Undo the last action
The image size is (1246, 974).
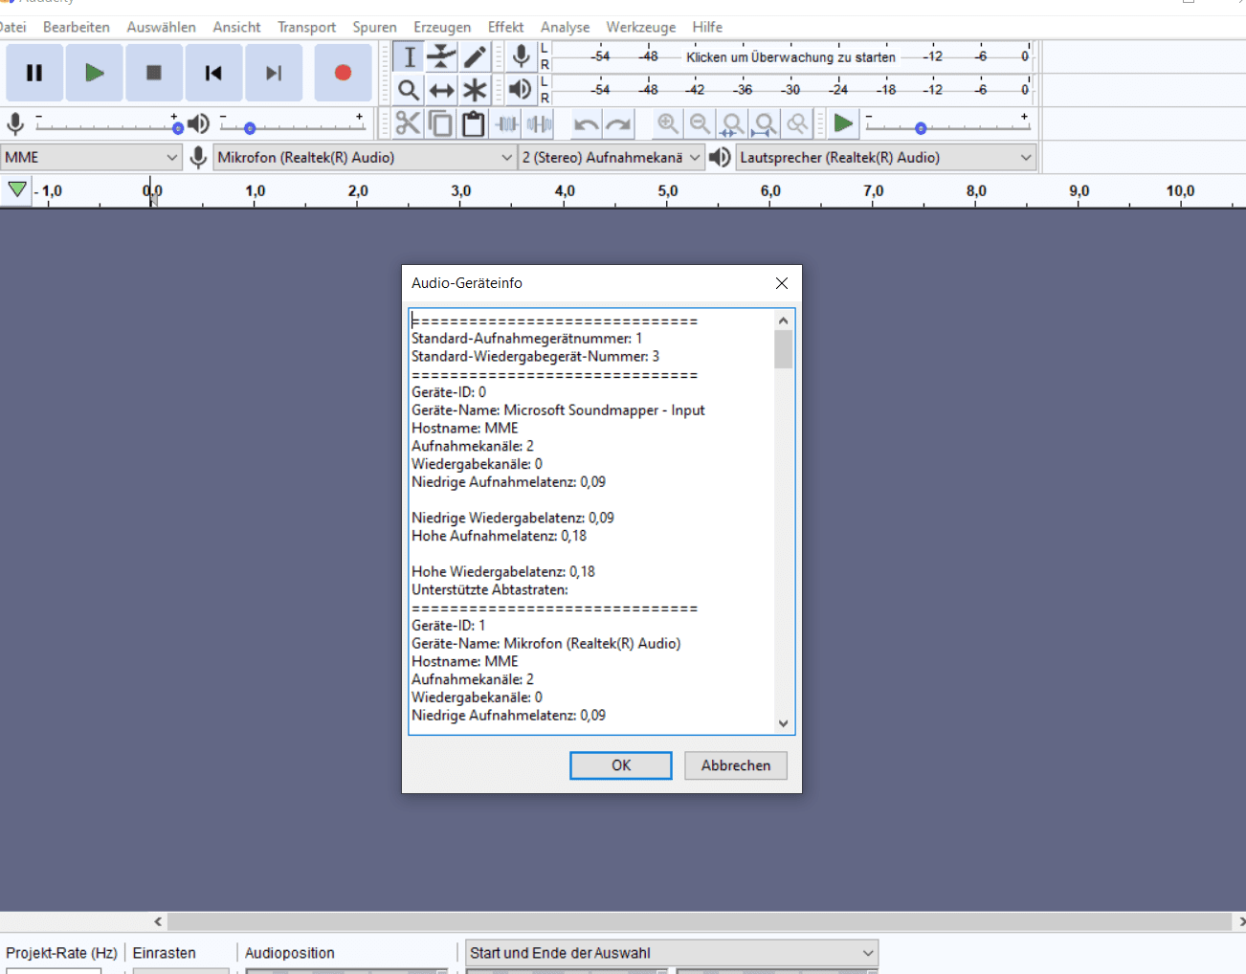tap(586, 123)
